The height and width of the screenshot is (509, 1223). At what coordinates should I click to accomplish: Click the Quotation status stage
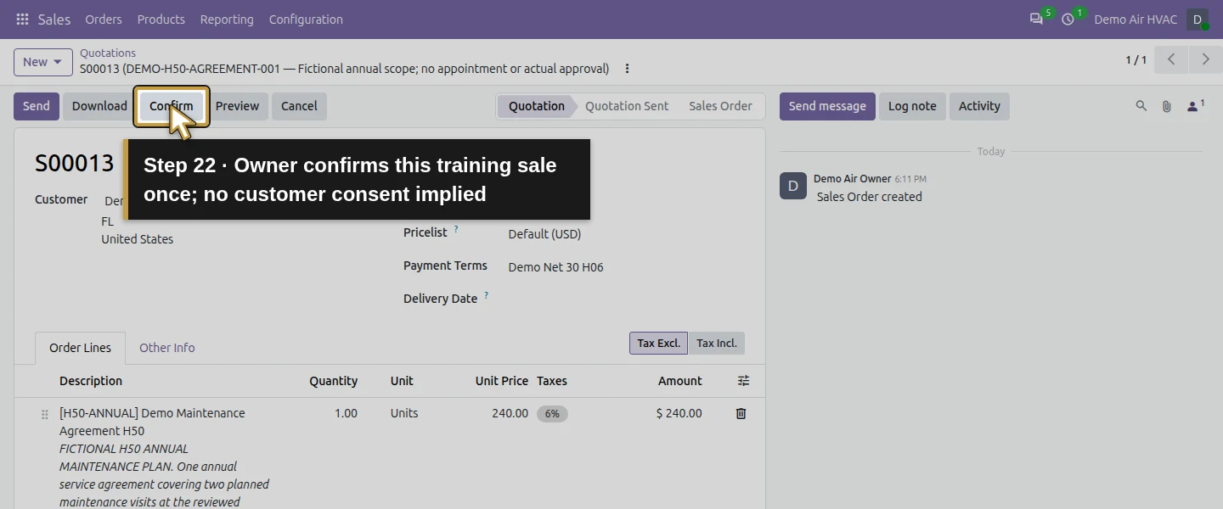point(536,106)
